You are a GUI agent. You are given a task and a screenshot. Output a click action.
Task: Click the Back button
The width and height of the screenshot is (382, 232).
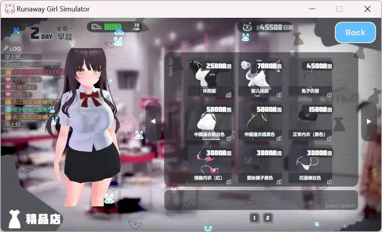355,32
